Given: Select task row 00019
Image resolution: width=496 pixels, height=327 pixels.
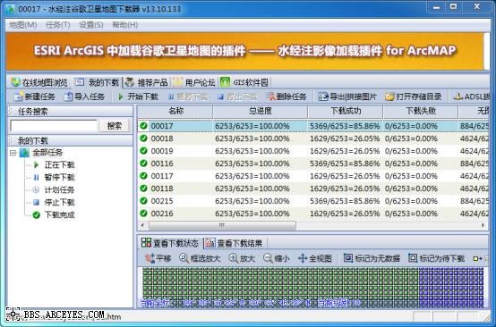Looking at the screenshot, I should coord(313,151).
